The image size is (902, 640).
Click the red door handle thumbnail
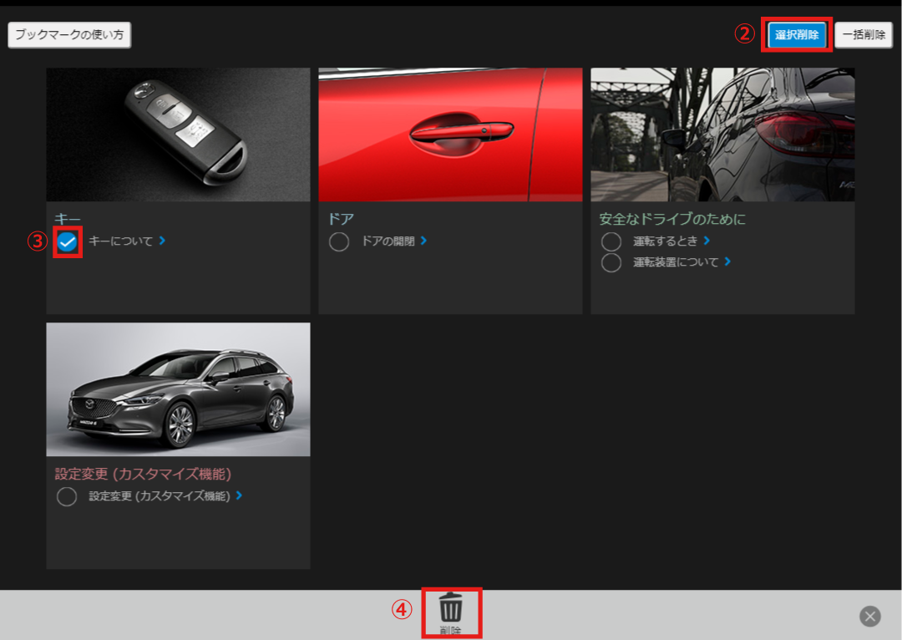pyautogui.click(x=450, y=135)
